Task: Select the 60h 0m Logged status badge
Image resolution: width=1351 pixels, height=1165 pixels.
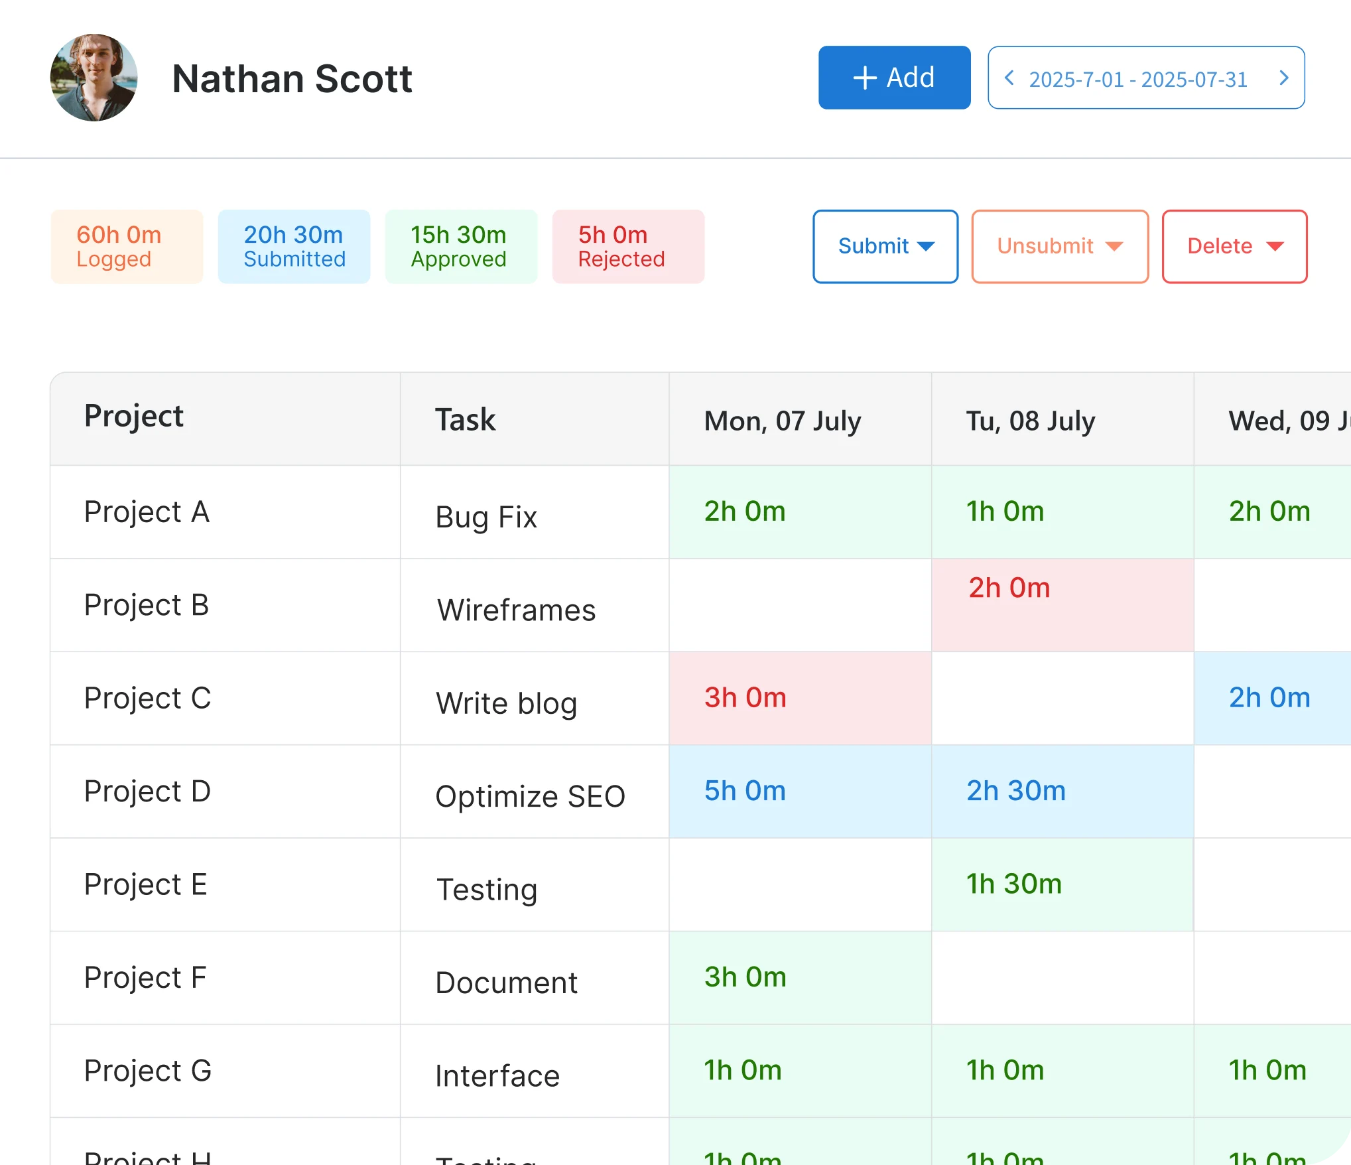Action: [126, 246]
